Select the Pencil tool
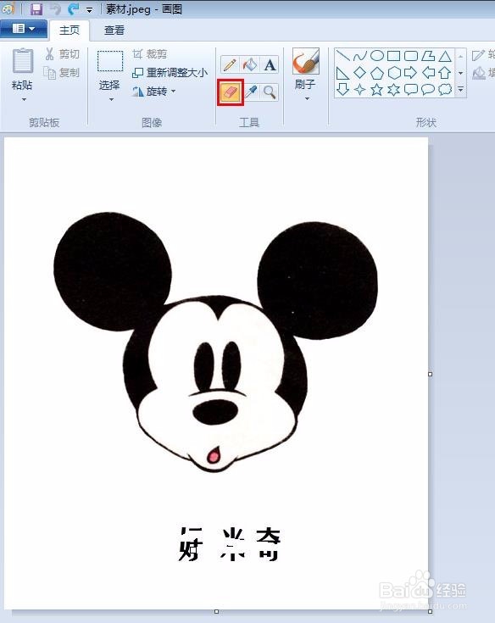The width and height of the screenshot is (495, 623). (230, 64)
